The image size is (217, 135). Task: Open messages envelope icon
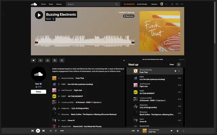click(x=177, y=4)
